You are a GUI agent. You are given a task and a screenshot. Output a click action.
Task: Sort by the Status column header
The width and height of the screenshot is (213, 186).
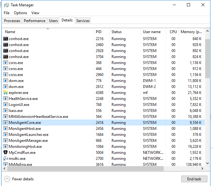click(x=125, y=32)
